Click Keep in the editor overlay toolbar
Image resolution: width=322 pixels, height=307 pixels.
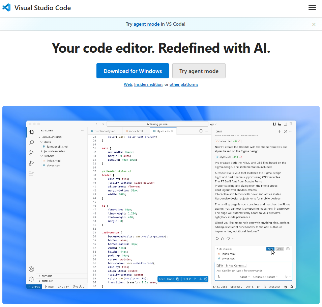coord(162,279)
